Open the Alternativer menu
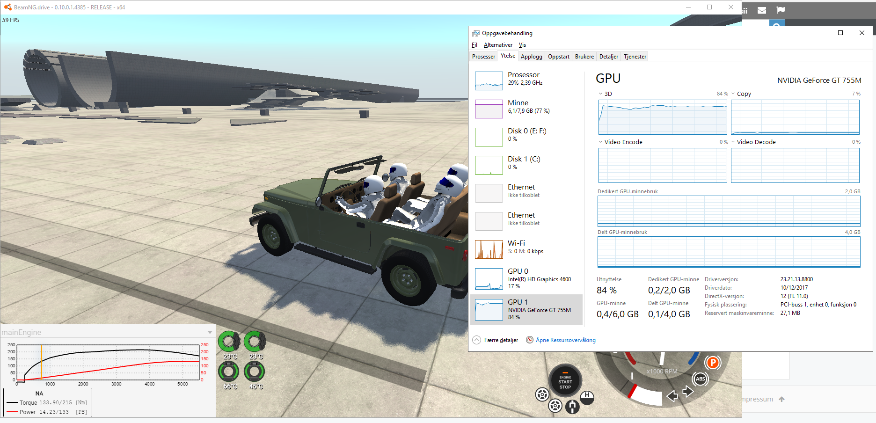This screenshot has height=423, width=876. 498,45
